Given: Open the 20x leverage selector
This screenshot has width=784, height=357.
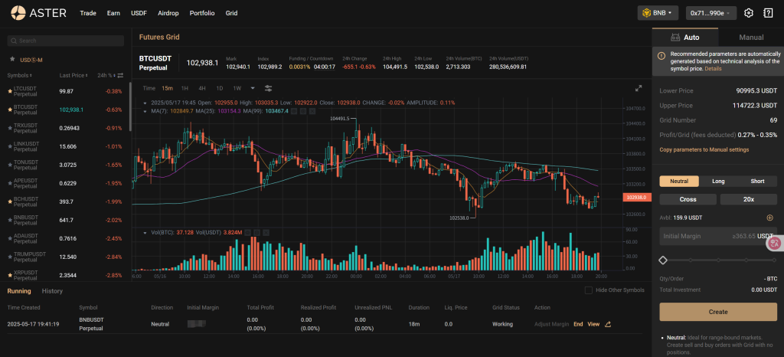Looking at the screenshot, I should (749, 199).
